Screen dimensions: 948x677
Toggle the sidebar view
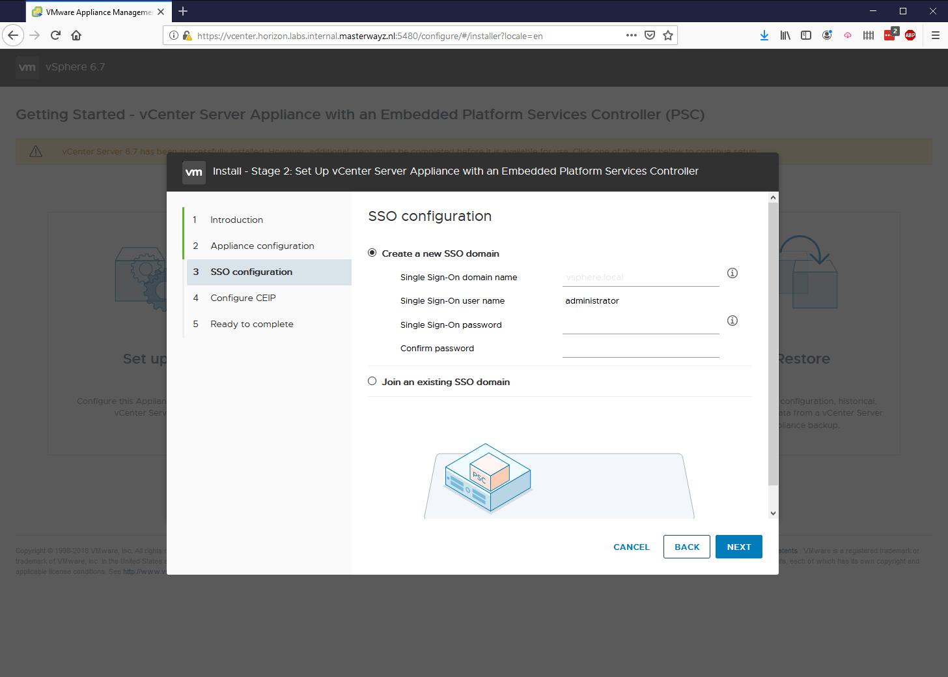point(806,35)
